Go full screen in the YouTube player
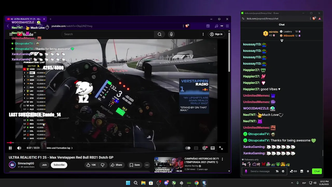 coord(221,148)
